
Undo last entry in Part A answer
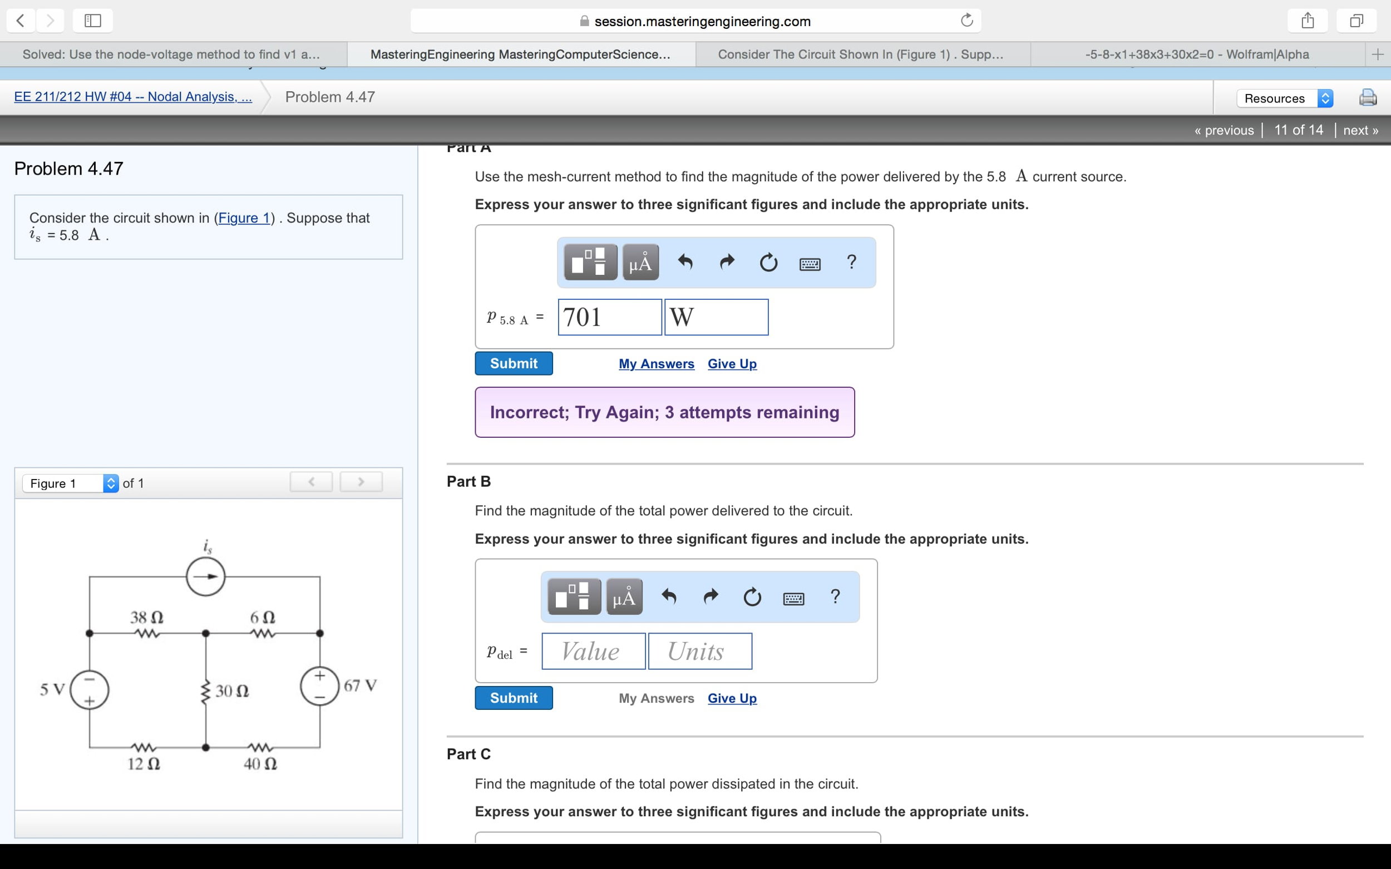684,262
